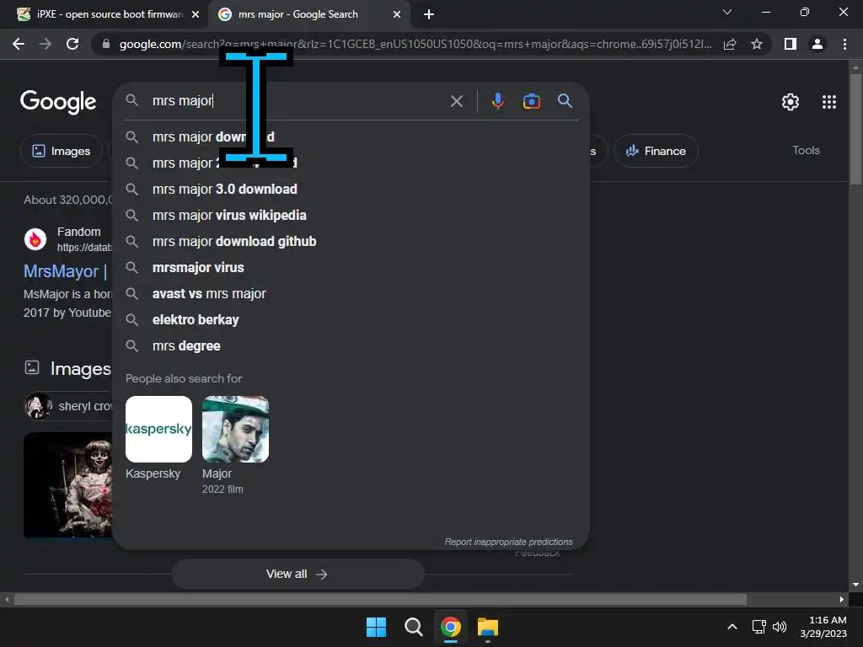Open the Google apps grid
Screen dimensions: 863x647
click(829, 102)
